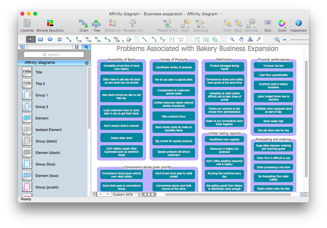Image resolution: width=327 pixels, height=228 pixels.
Task: Select 'Cash flow unpredictable' card
Action: tap(273, 75)
